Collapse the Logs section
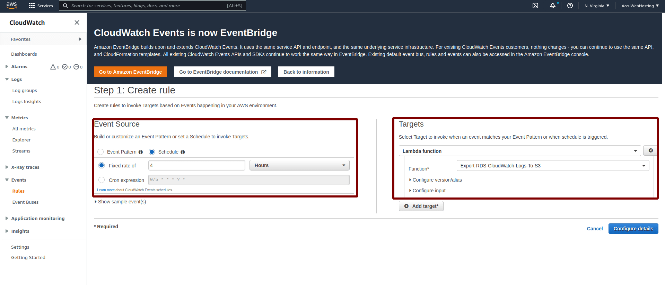The image size is (665, 285). (x=7, y=79)
